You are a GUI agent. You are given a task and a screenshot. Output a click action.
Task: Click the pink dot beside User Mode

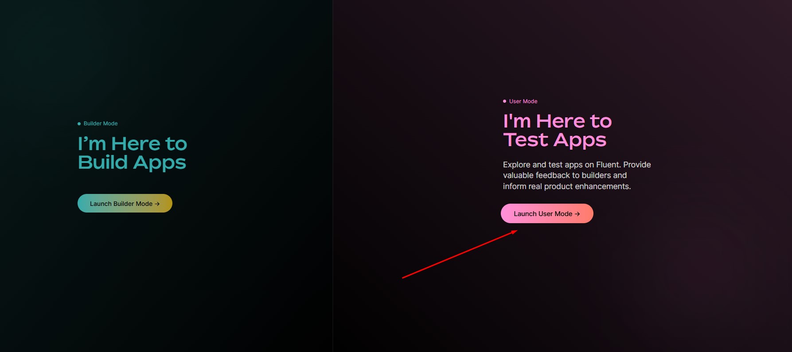click(x=504, y=101)
